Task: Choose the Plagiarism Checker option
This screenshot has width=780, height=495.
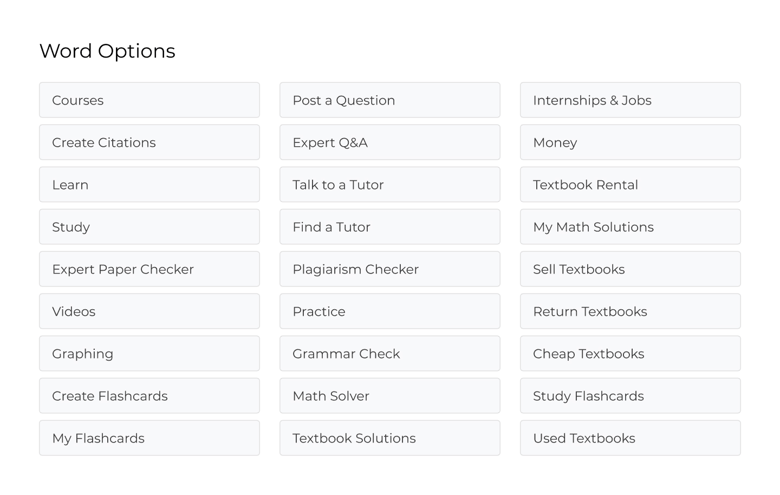Action: pyautogui.click(x=389, y=269)
